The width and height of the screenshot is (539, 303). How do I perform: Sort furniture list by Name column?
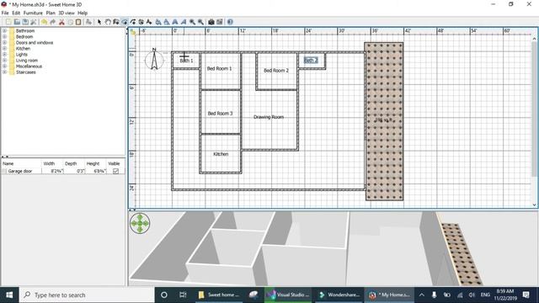(x=21, y=163)
